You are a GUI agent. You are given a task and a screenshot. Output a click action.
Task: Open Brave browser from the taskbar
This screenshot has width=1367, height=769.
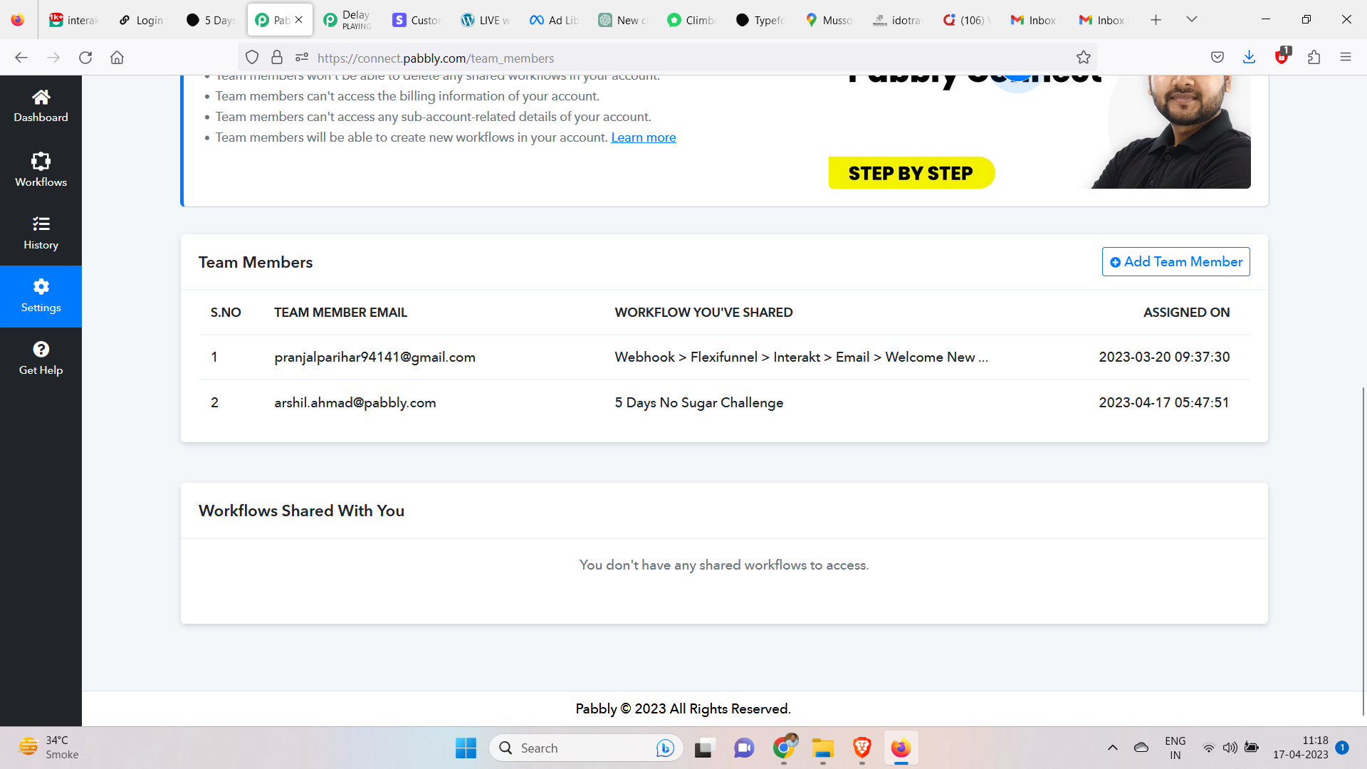(x=861, y=748)
